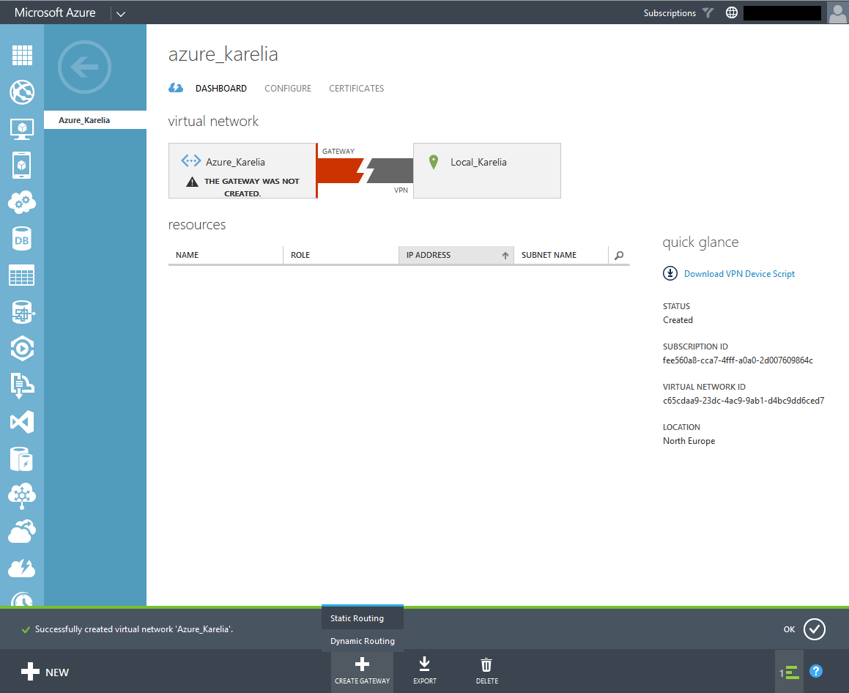
Task: Open BizTalk Services cloud-network icon
Action: point(22,496)
